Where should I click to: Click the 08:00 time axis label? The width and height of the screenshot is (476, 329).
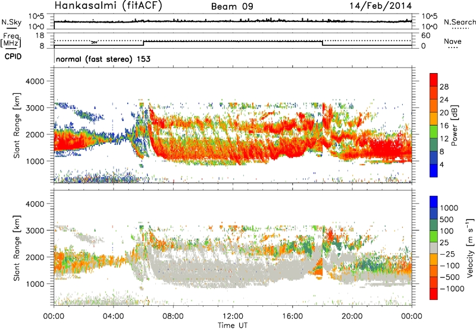pos(173,317)
